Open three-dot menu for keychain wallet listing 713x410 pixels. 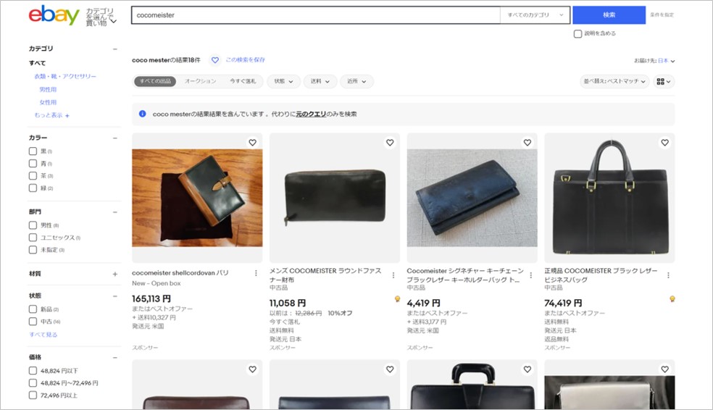point(530,275)
